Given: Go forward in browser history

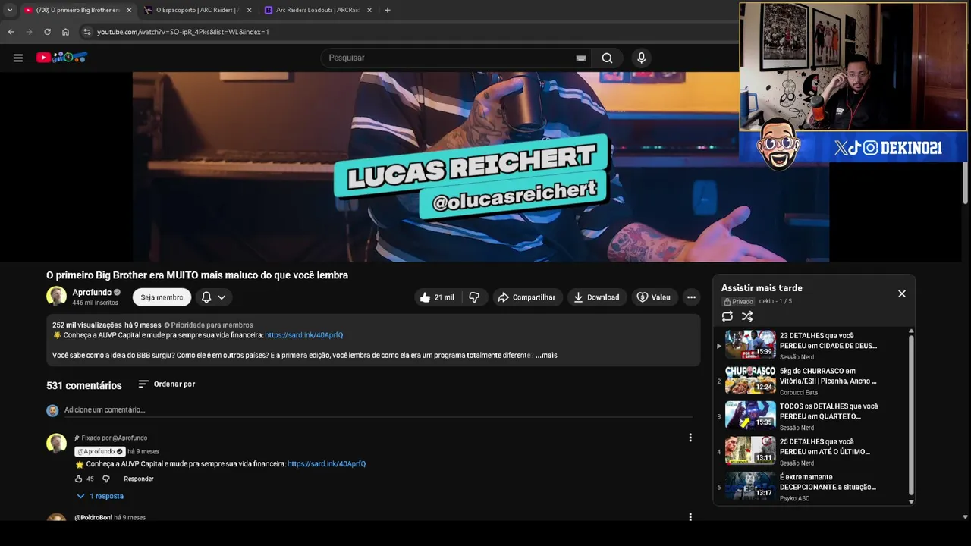Looking at the screenshot, I should 29,32.
